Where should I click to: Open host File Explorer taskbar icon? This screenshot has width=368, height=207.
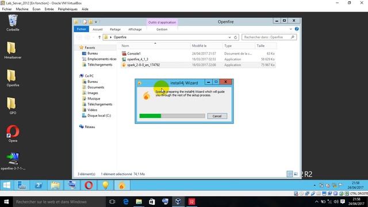[139, 202]
